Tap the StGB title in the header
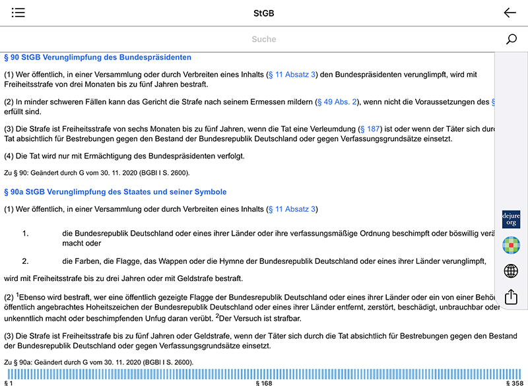This screenshot has width=528, height=386. [x=263, y=13]
